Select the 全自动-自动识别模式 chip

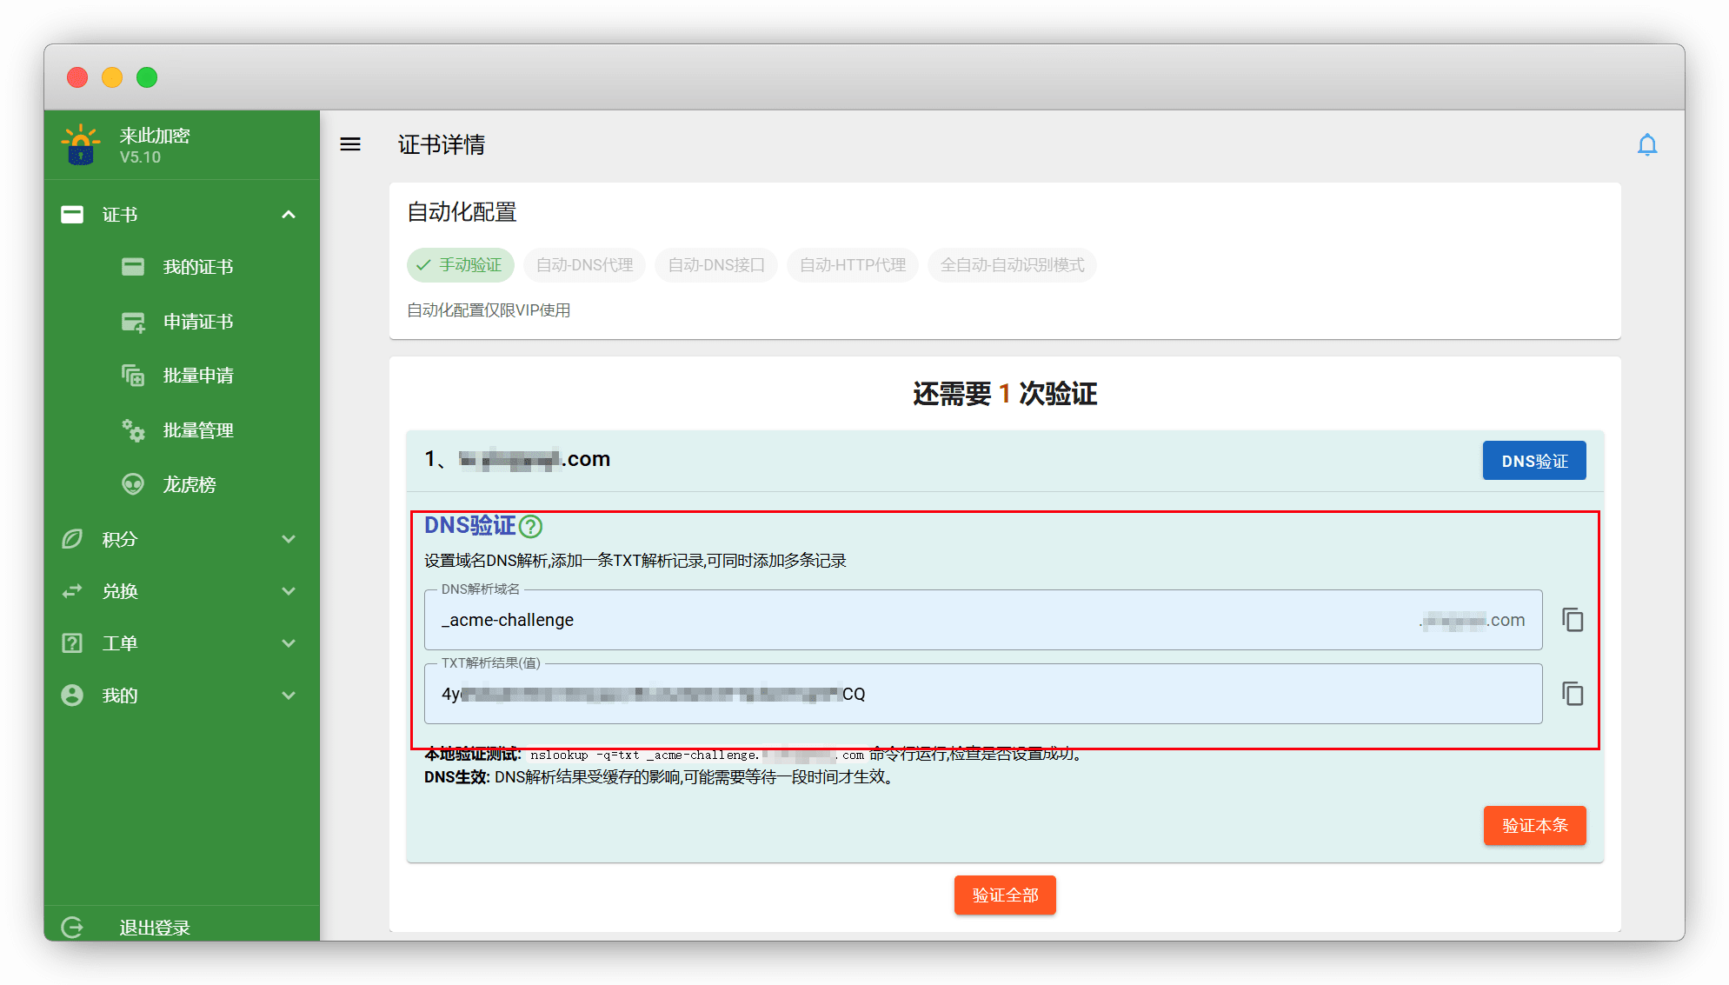[1012, 265]
